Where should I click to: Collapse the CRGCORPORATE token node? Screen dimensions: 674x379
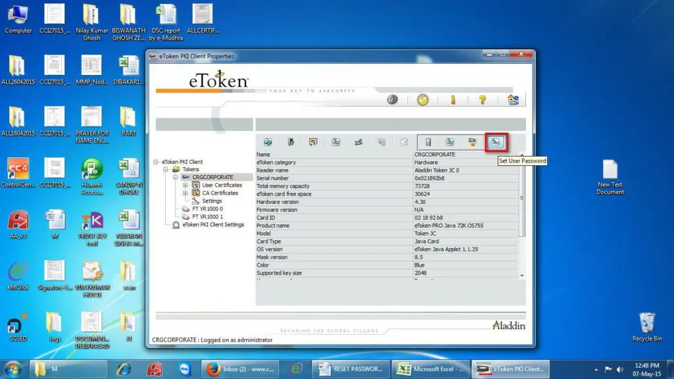(x=176, y=178)
